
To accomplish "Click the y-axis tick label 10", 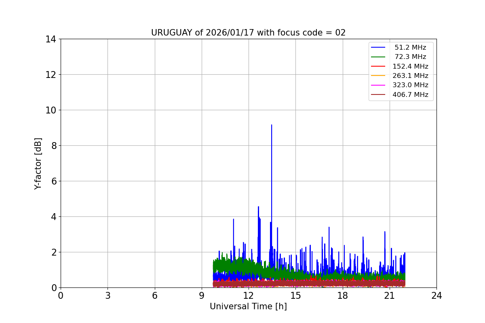I will coord(51,110).
